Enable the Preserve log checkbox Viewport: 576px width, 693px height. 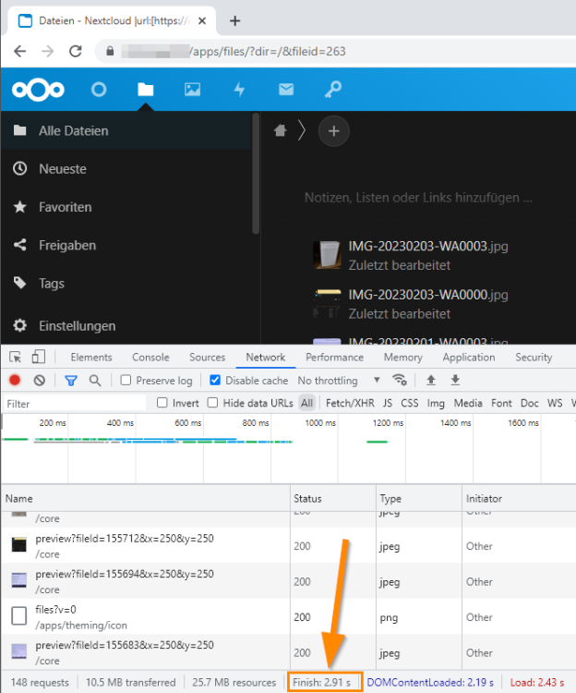tap(126, 380)
